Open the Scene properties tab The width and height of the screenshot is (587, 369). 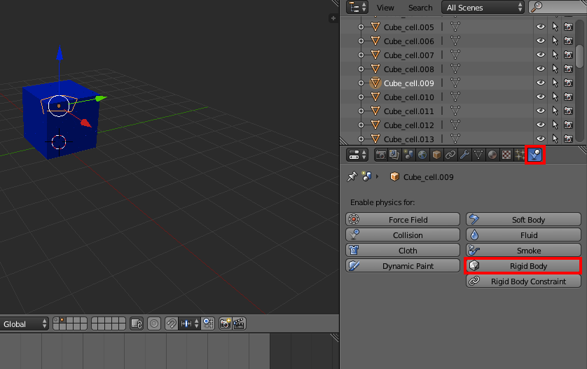408,155
